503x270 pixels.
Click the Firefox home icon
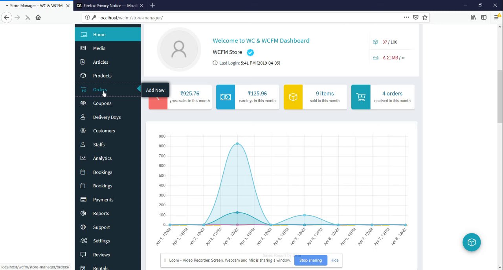point(38,17)
